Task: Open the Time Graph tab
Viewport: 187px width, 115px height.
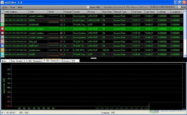Action: point(16,61)
